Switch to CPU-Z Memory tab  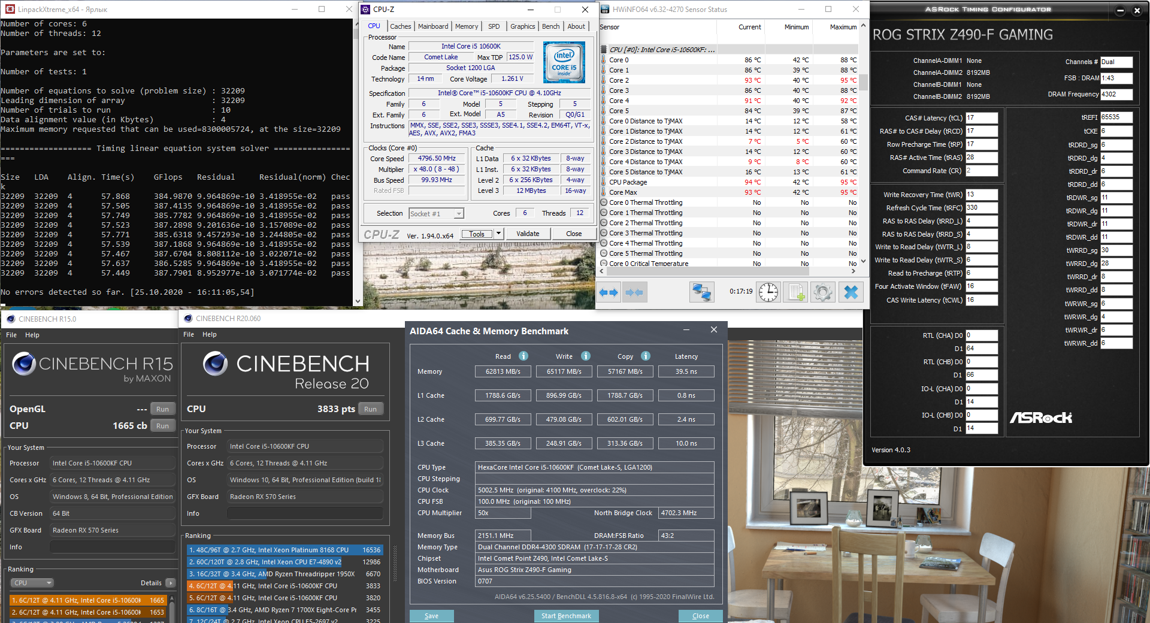point(467,26)
